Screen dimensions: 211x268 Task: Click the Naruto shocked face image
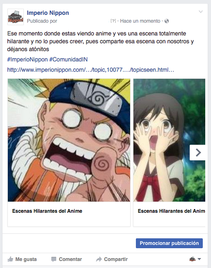pyautogui.click(x=69, y=140)
